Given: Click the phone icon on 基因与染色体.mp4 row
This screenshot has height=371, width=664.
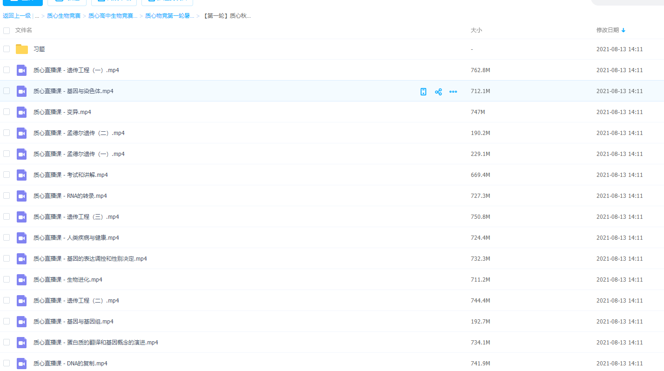Looking at the screenshot, I should [x=423, y=92].
